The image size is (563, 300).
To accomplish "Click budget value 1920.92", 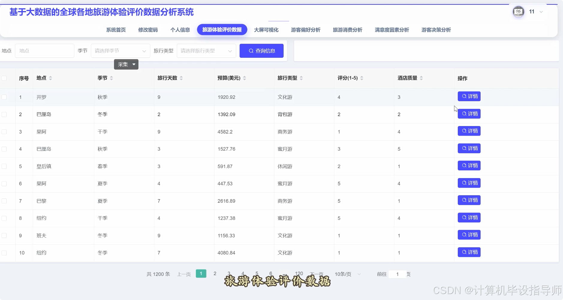I will pos(226,97).
